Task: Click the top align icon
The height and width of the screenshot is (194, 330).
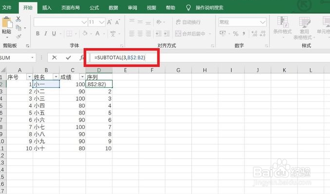Action: 132,20
